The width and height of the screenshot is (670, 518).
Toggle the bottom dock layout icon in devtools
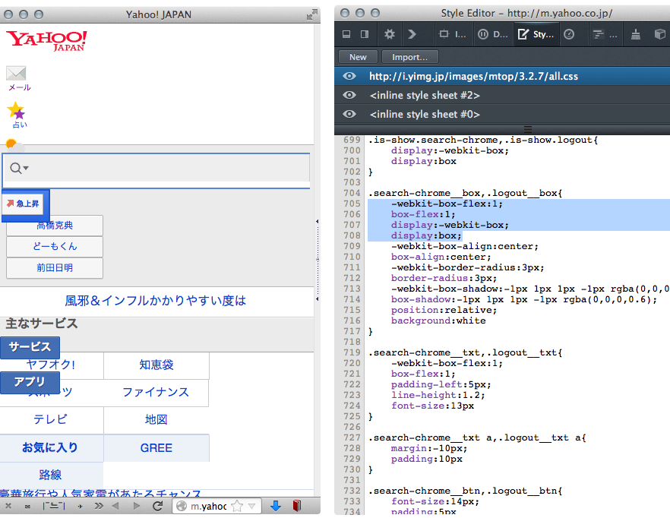click(x=346, y=34)
